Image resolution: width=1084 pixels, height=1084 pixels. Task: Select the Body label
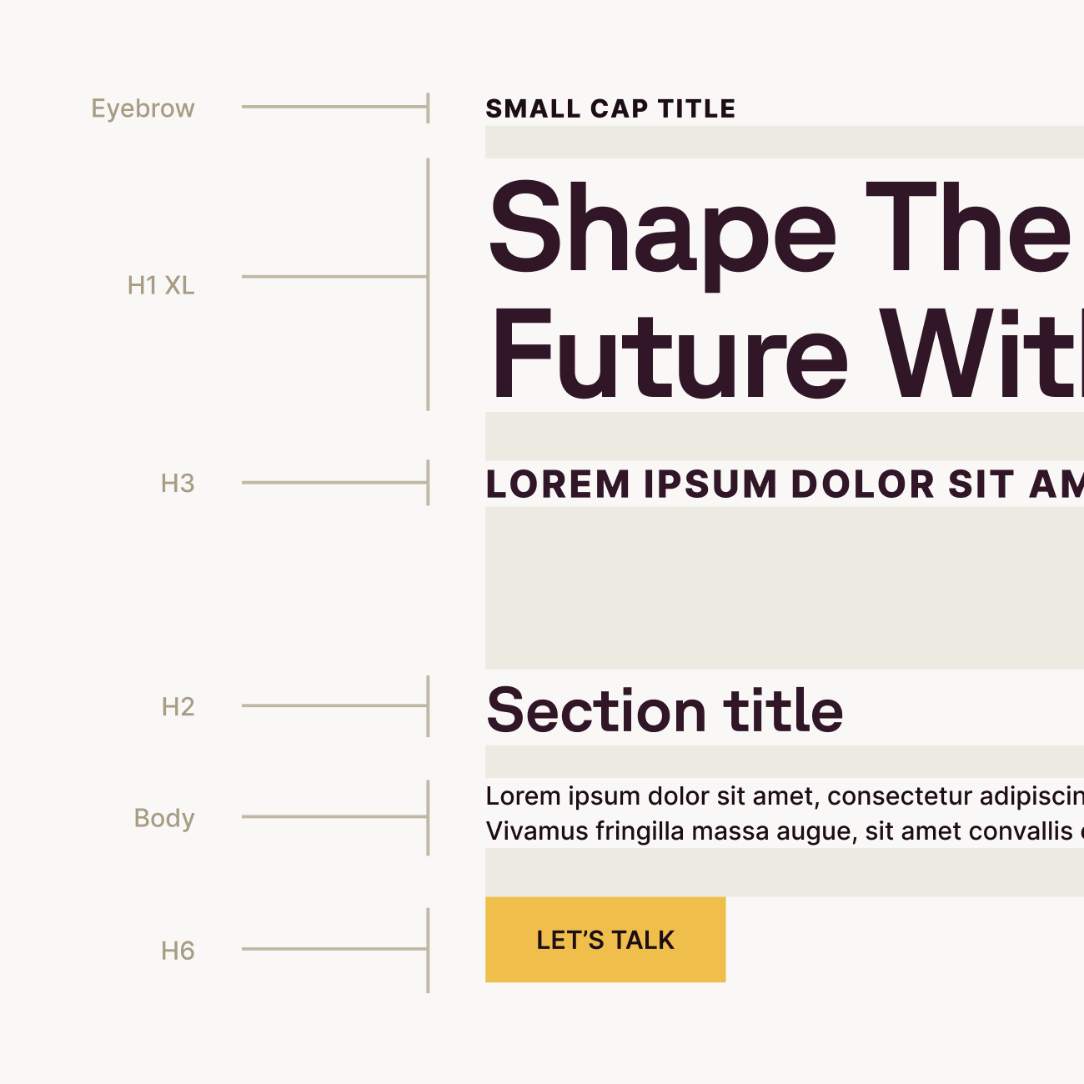pyautogui.click(x=164, y=818)
